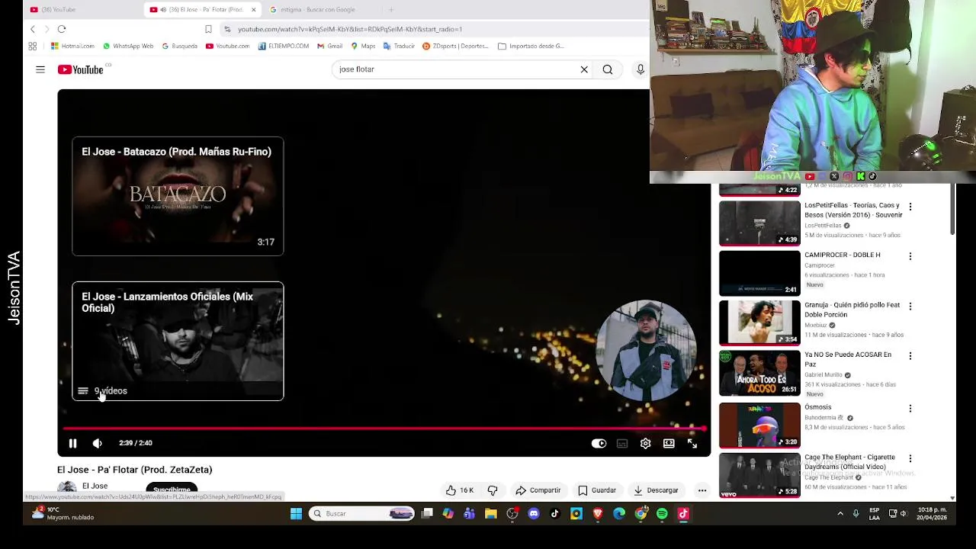976x549 pixels.
Task: Enter fullscreen mode
Action: [x=692, y=443]
